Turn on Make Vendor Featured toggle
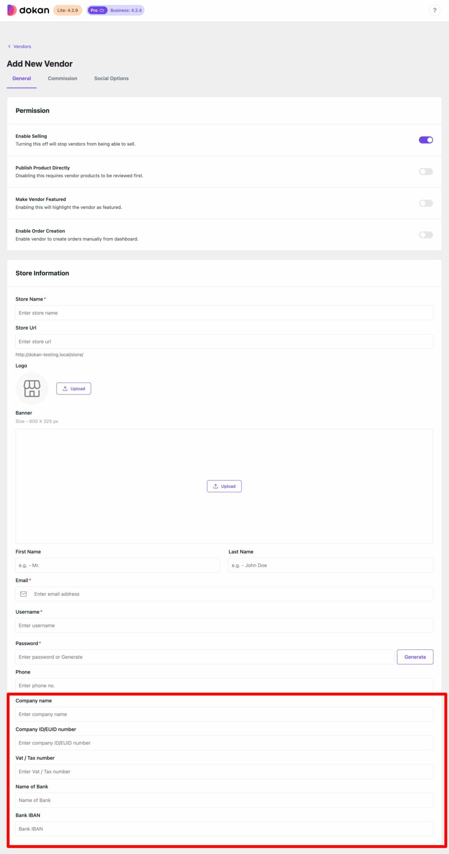 click(x=426, y=203)
